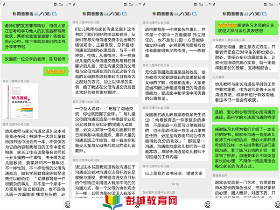
Task: Select the message starting '读过这本书后我知道有效沟通'
Action: (x=105, y=180)
